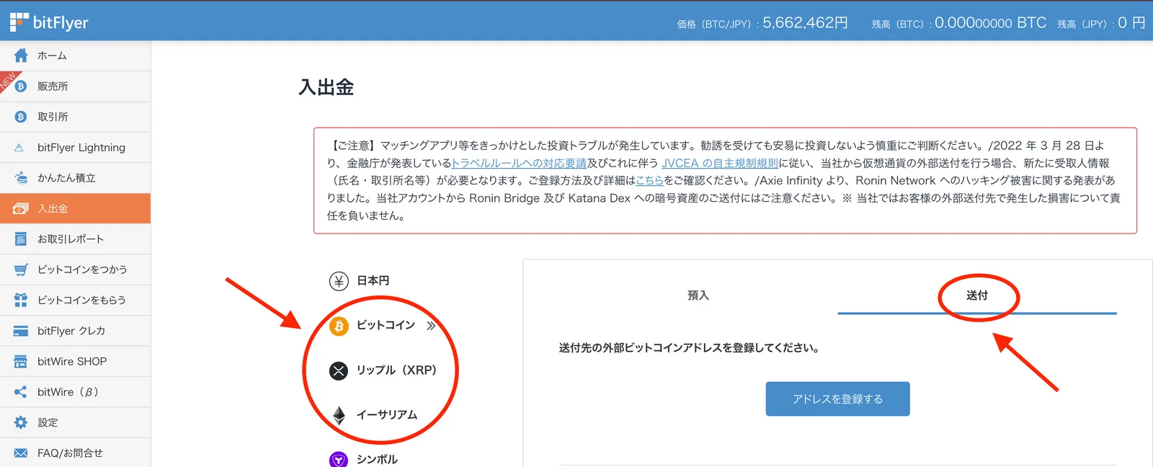Open ホーム in the sidebar
Screen dimensions: 1153x467
coord(75,55)
